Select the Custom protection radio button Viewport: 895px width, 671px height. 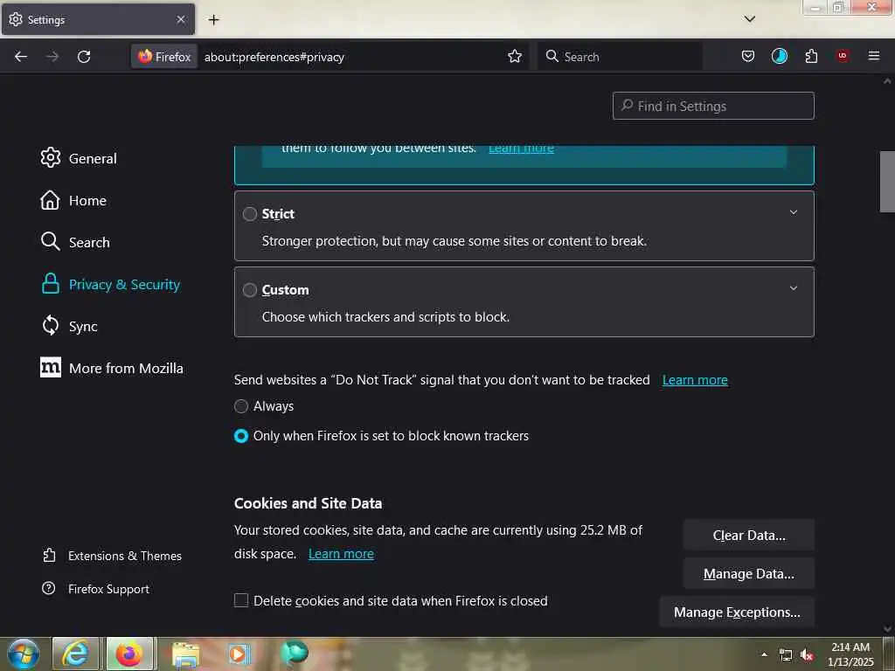[x=249, y=290]
